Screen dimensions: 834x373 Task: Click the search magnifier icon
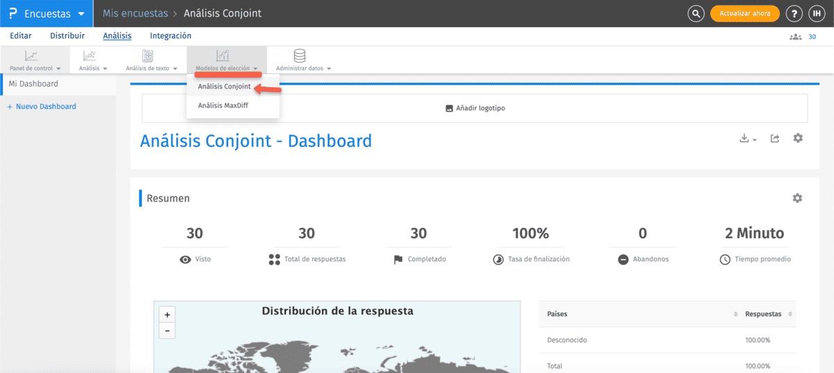point(696,14)
